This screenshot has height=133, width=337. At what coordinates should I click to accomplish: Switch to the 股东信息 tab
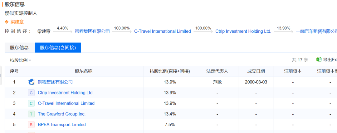click(19, 48)
